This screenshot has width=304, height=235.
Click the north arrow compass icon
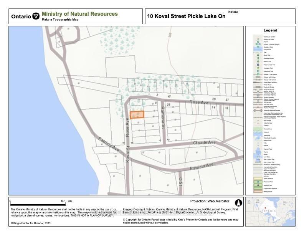coord(238,203)
